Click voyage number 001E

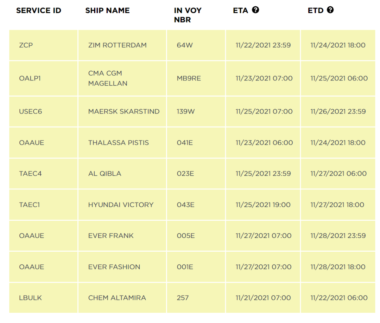185,267
